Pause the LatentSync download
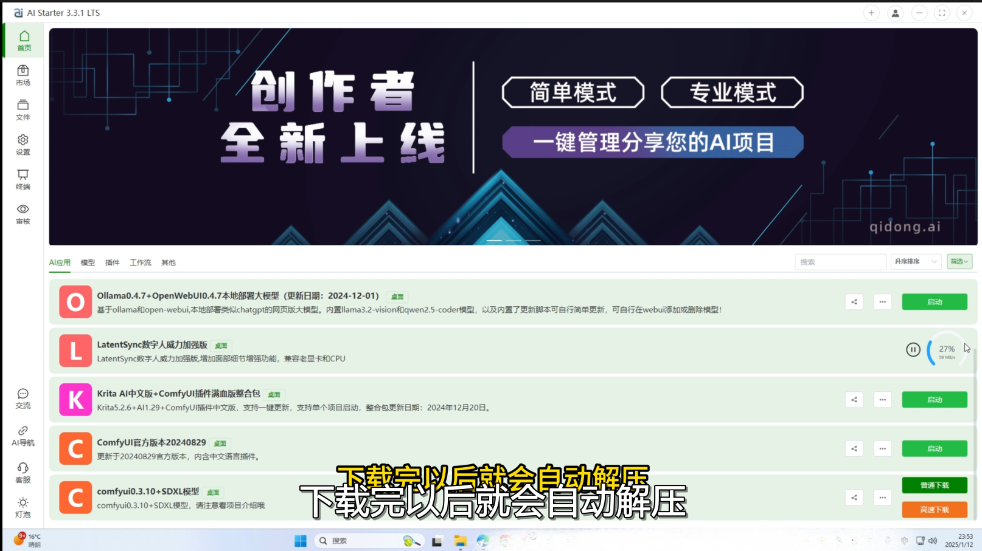 (x=913, y=349)
